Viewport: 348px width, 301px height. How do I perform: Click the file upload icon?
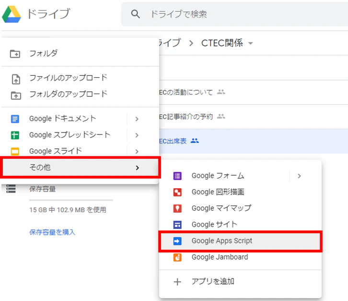tap(16, 79)
